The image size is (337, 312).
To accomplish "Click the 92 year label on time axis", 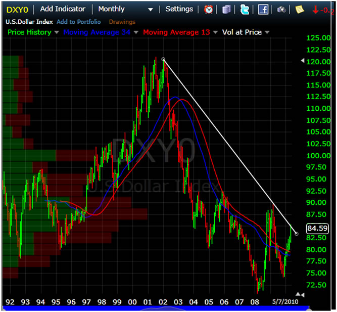I will tap(10, 302).
